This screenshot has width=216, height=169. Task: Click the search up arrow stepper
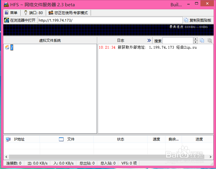195,39
